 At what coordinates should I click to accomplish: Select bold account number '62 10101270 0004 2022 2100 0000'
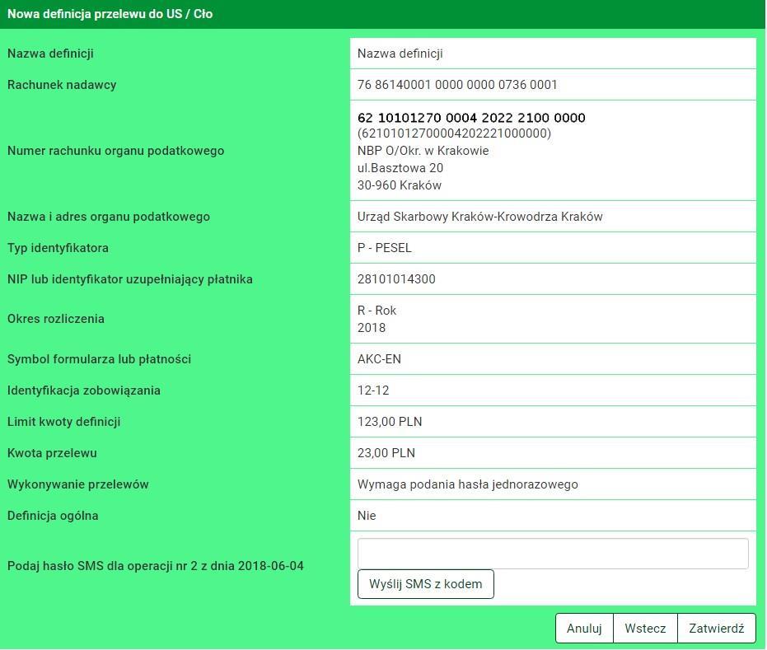click(471, 118)
